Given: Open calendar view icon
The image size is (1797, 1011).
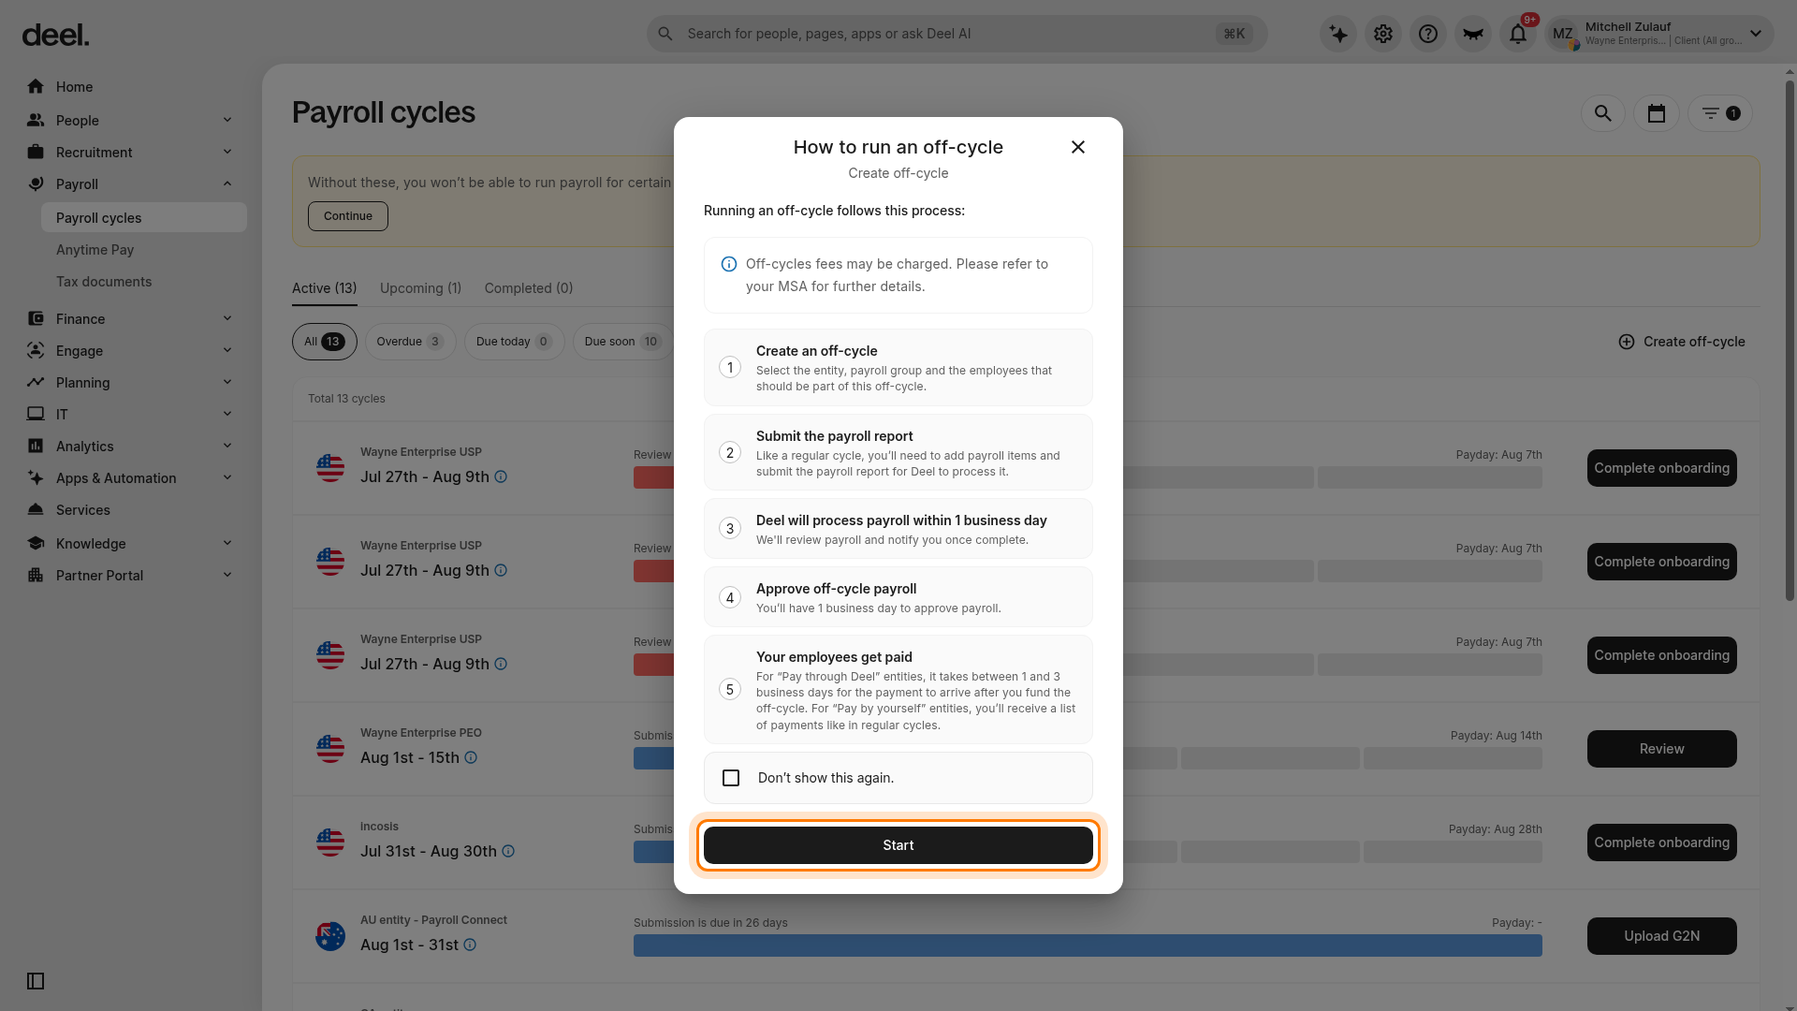Looking at the screenshot, I should click(1657, 113).
